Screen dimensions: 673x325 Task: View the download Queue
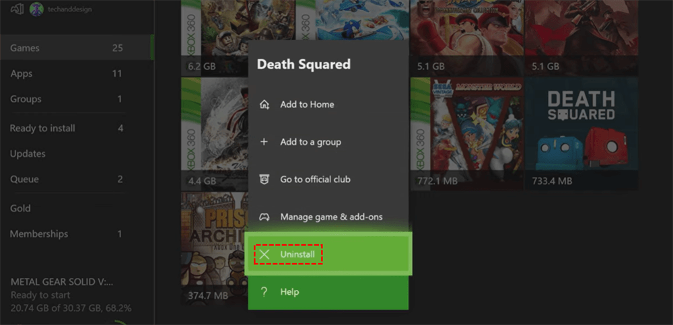click(x=24, y=180)
